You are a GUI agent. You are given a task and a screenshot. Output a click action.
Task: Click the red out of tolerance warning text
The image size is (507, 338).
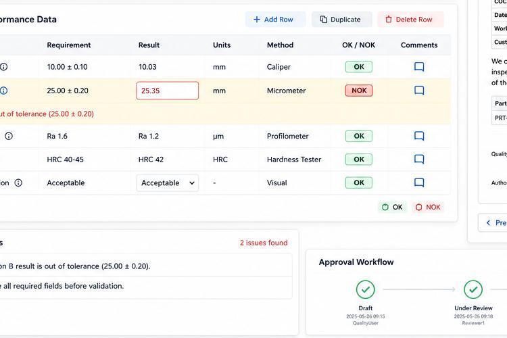pos(47,114)
